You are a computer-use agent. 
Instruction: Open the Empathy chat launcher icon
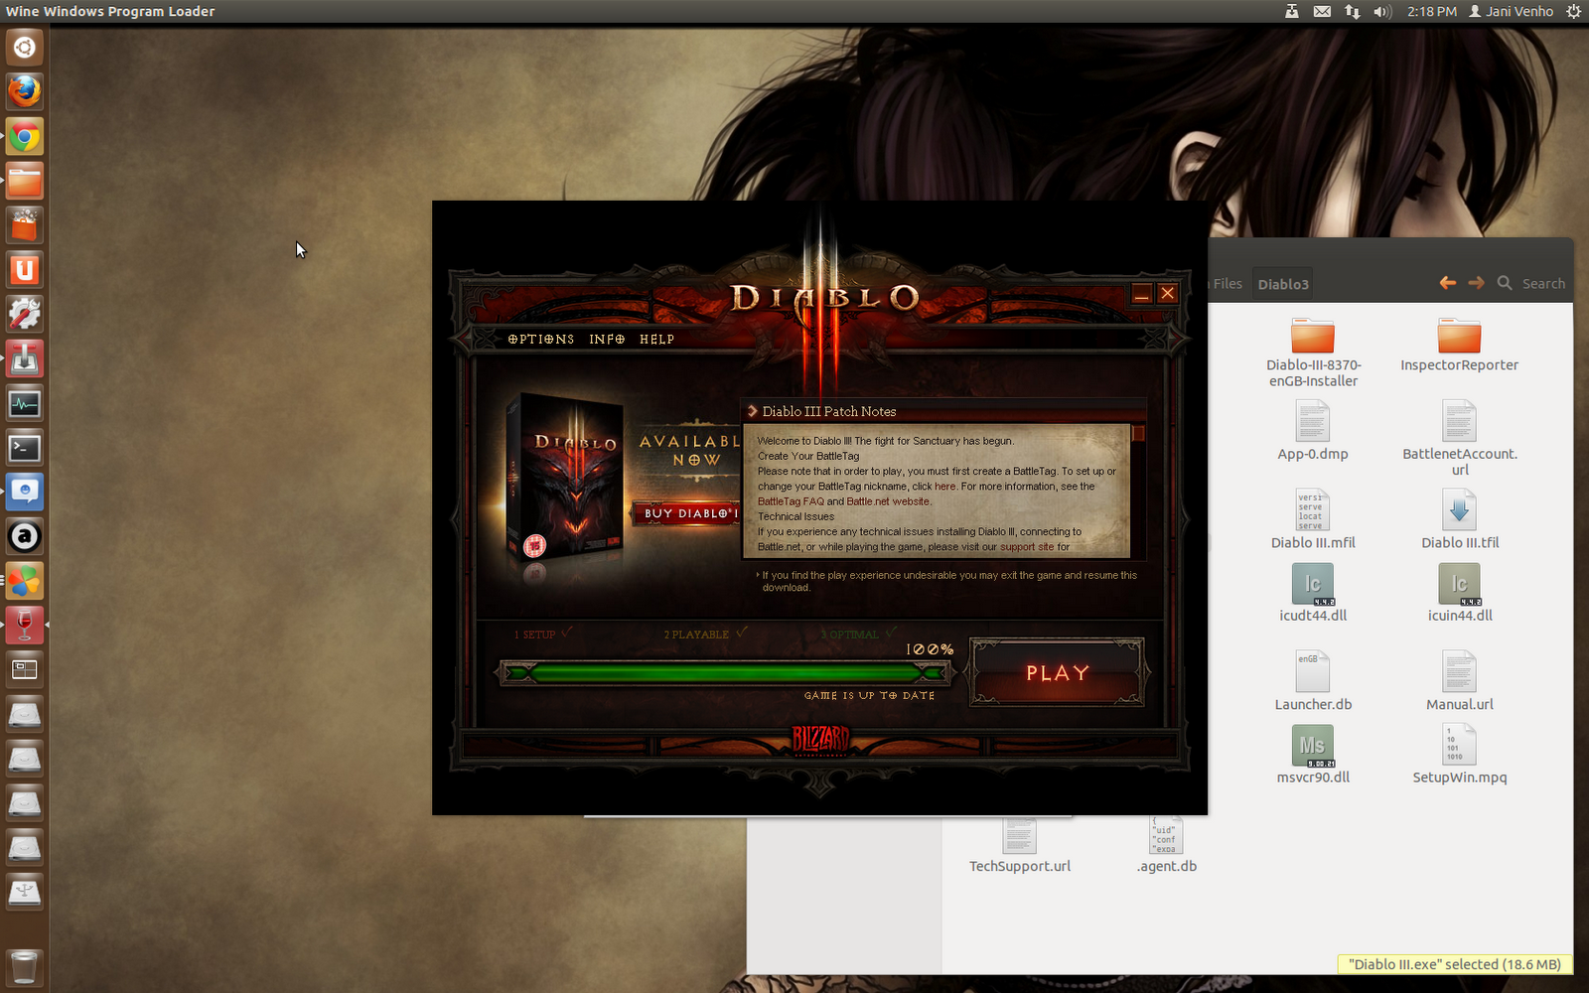tap(25, 492)
